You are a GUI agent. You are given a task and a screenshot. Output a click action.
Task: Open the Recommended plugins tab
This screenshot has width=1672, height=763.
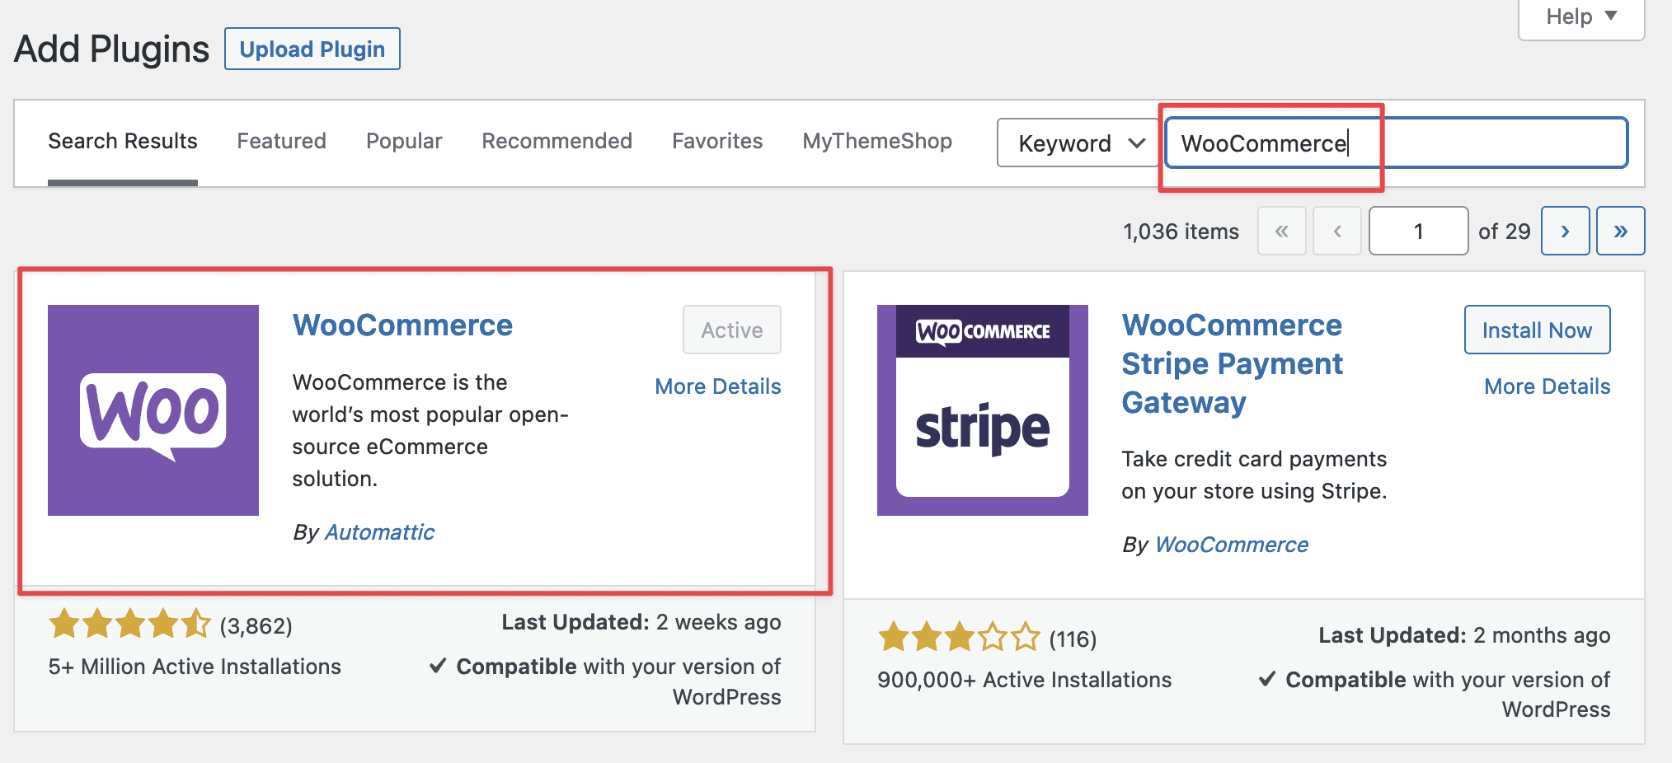tap(557, 142)
